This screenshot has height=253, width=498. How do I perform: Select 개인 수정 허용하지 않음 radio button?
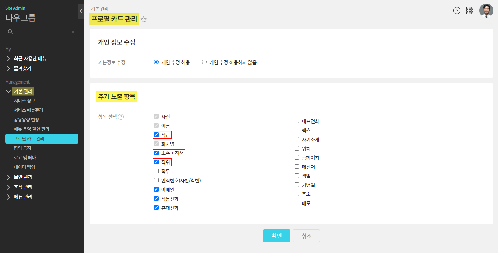click(204, 62)
